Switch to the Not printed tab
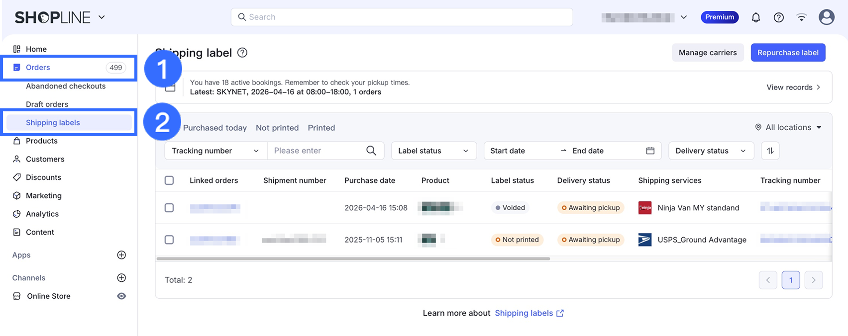 click(277, 128)
